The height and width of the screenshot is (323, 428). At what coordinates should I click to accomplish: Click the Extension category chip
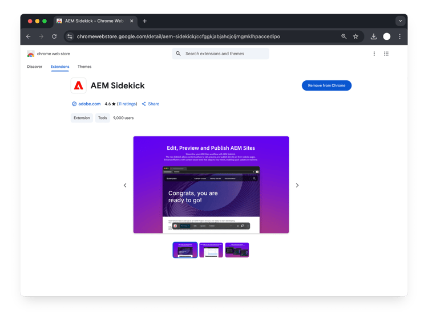82,118
